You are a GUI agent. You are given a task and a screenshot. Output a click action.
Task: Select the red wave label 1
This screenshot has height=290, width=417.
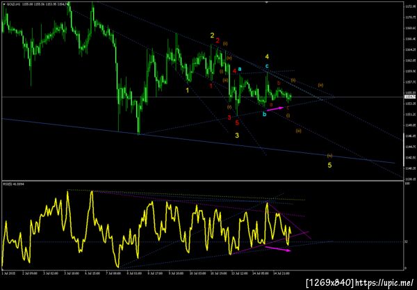[x=211, y=86]
